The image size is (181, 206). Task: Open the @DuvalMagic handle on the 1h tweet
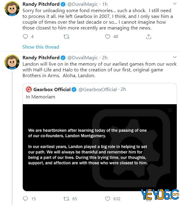click(83, 4)
